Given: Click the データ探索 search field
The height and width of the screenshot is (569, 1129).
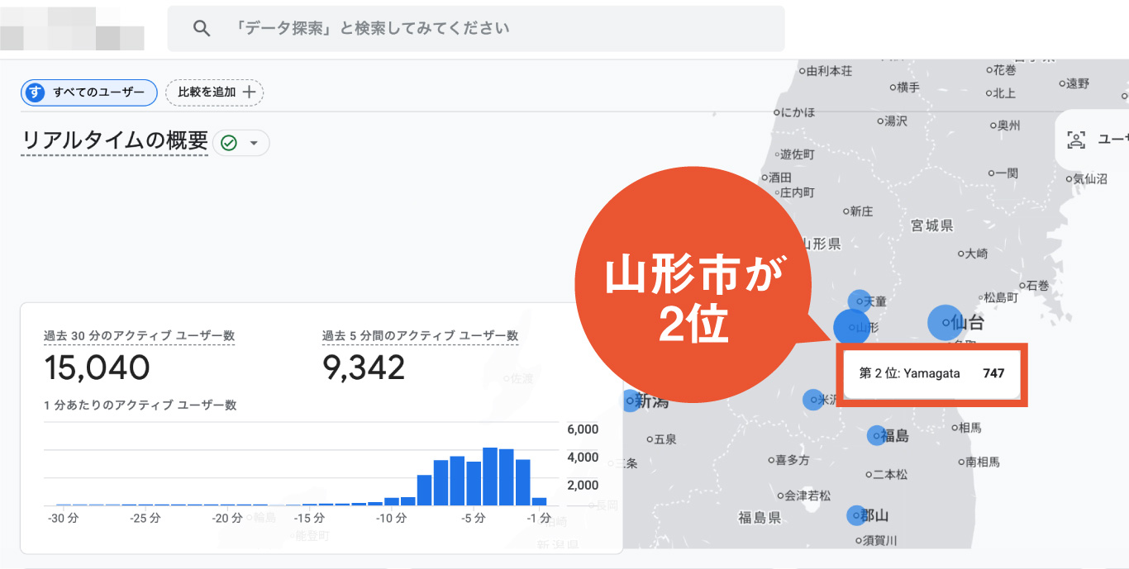Looking at the screenshot, I should pyautogui.click(x=476, y=28).
